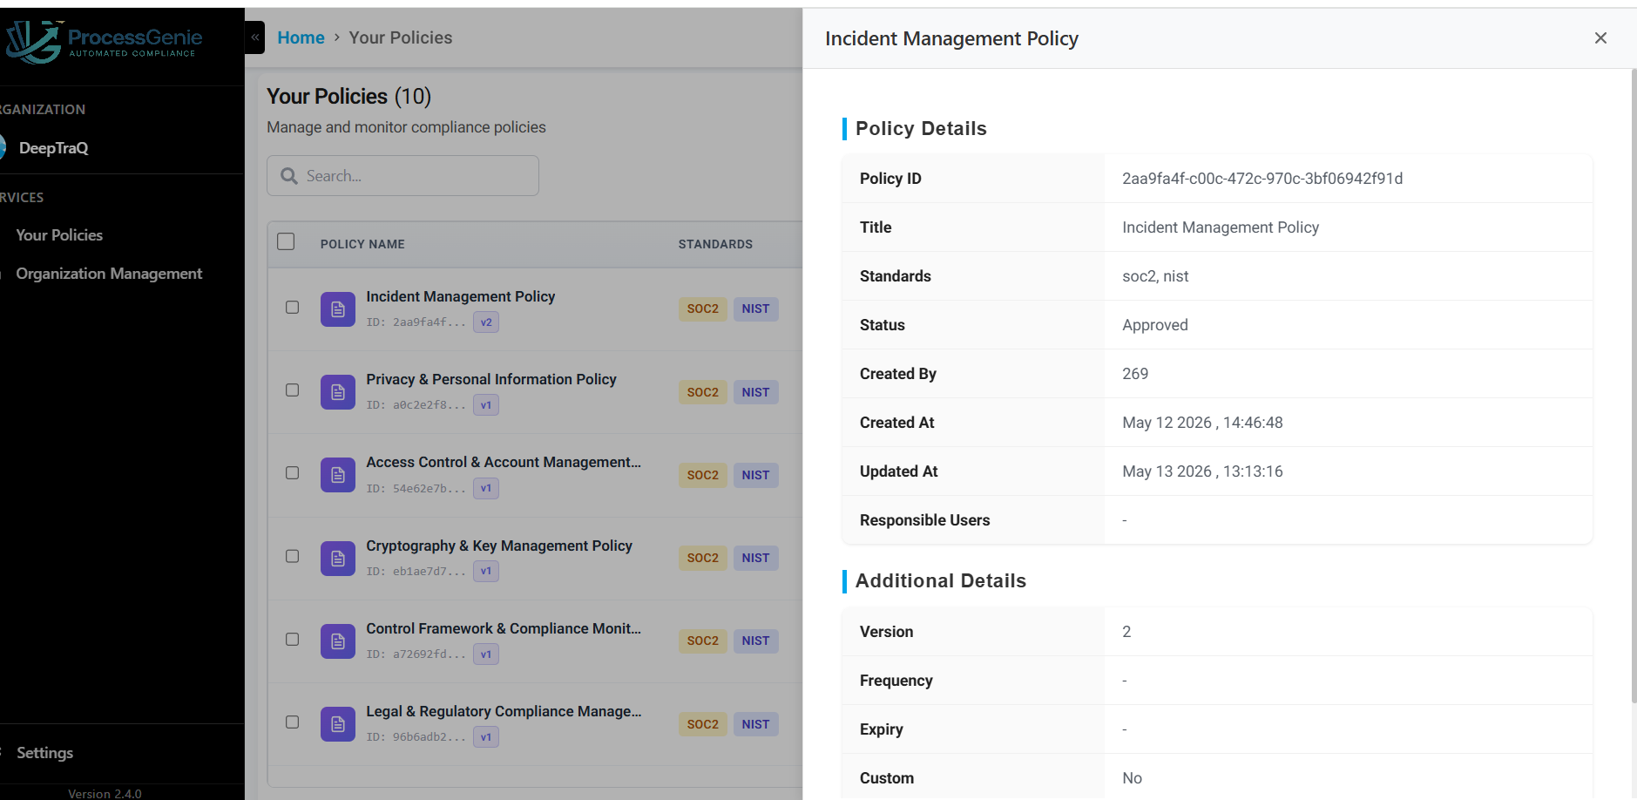Check the Legal & Regulatory Compliance checkbox
Screen dimensions: 1637x800
[x=293, y=722]
